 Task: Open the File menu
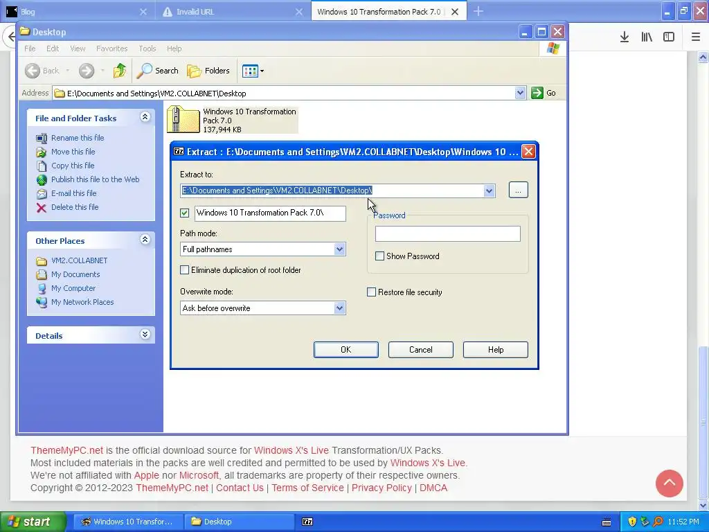[x=30, y=48]
